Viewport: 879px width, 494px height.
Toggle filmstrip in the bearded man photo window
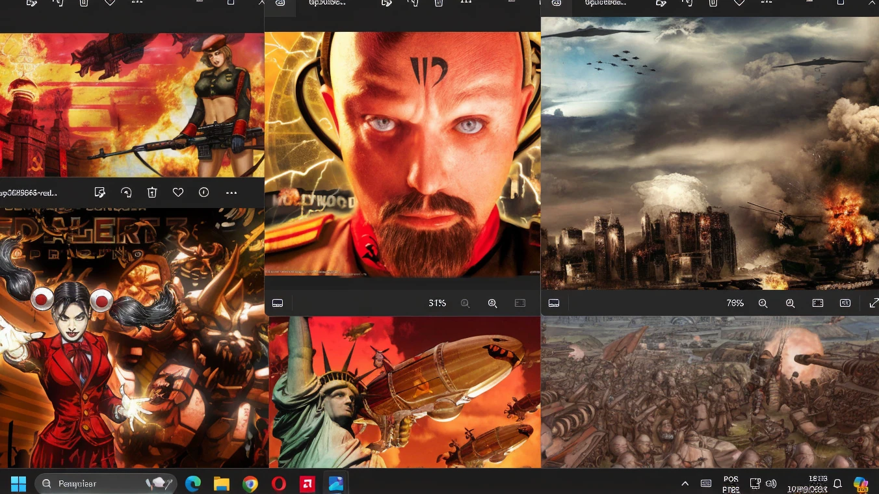tap(278, 303)
